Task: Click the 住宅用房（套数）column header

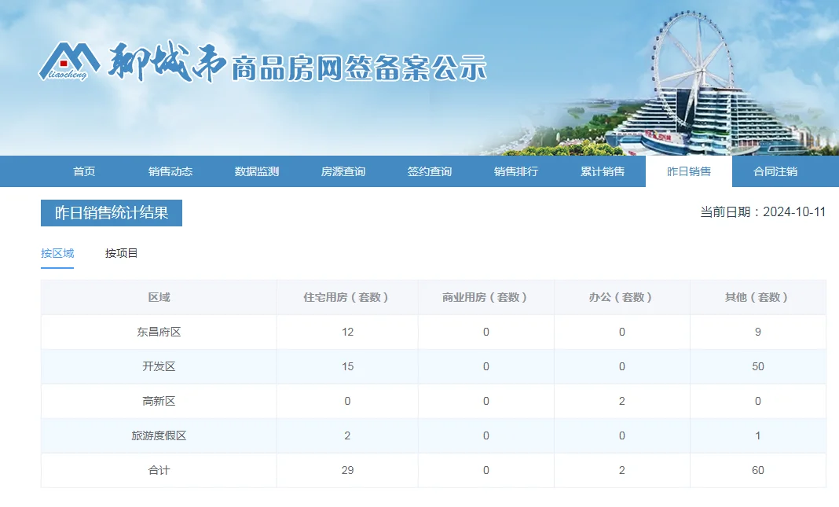Action: tap(347, 297)
